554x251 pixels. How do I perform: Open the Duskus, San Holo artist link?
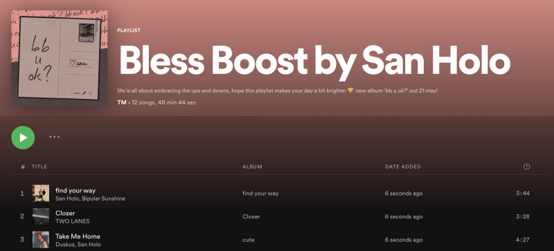click(78, 244)
